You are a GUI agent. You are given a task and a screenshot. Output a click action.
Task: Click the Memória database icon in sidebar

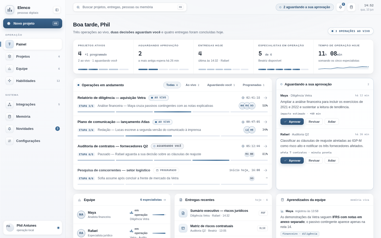click(10, 116)
